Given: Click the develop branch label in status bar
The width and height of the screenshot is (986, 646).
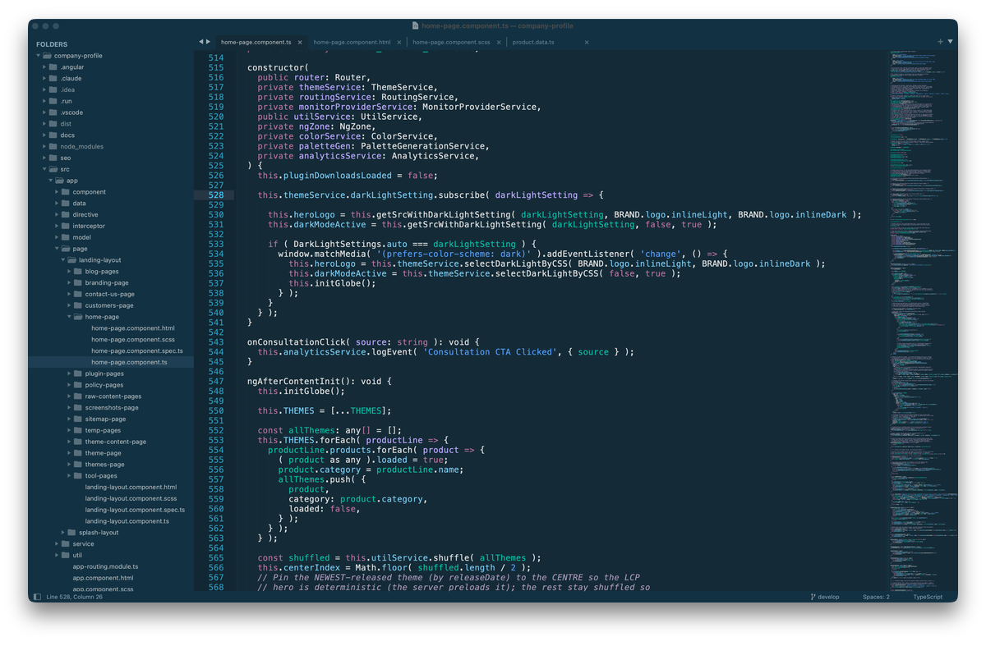Looking at the screenshot, I should (829, 597).
